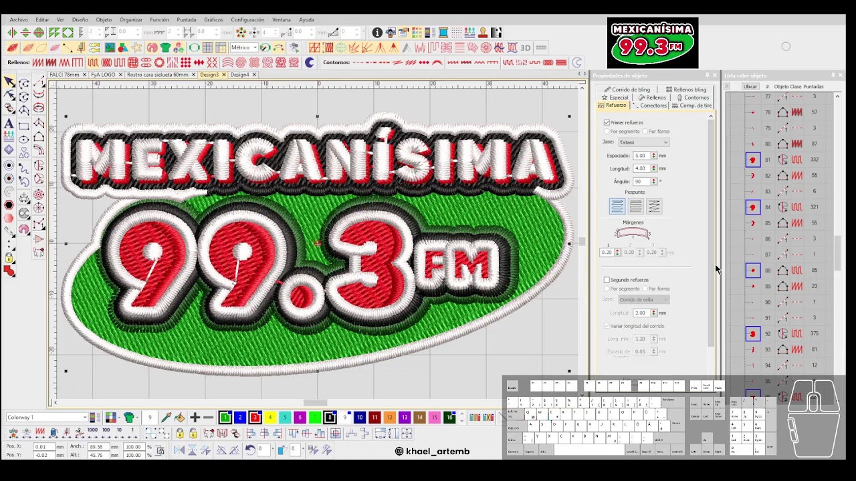Click the first margin 0.20 spinner arrows
Viewport: 856px width, 481px height.
[x=617, y=253]
